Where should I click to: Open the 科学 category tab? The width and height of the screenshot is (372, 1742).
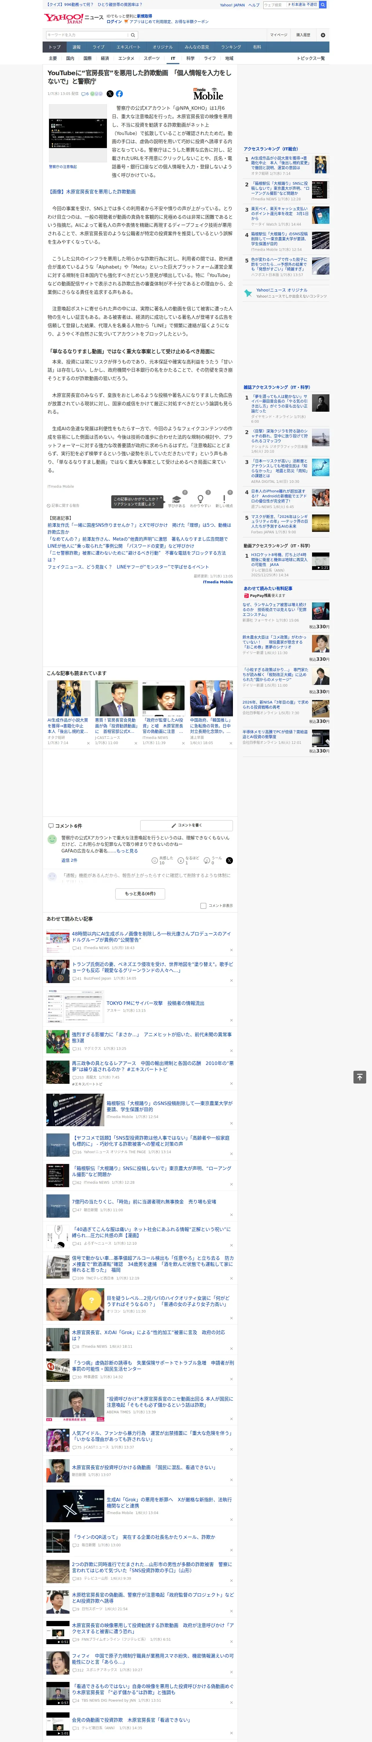click(x=190, y=58)
